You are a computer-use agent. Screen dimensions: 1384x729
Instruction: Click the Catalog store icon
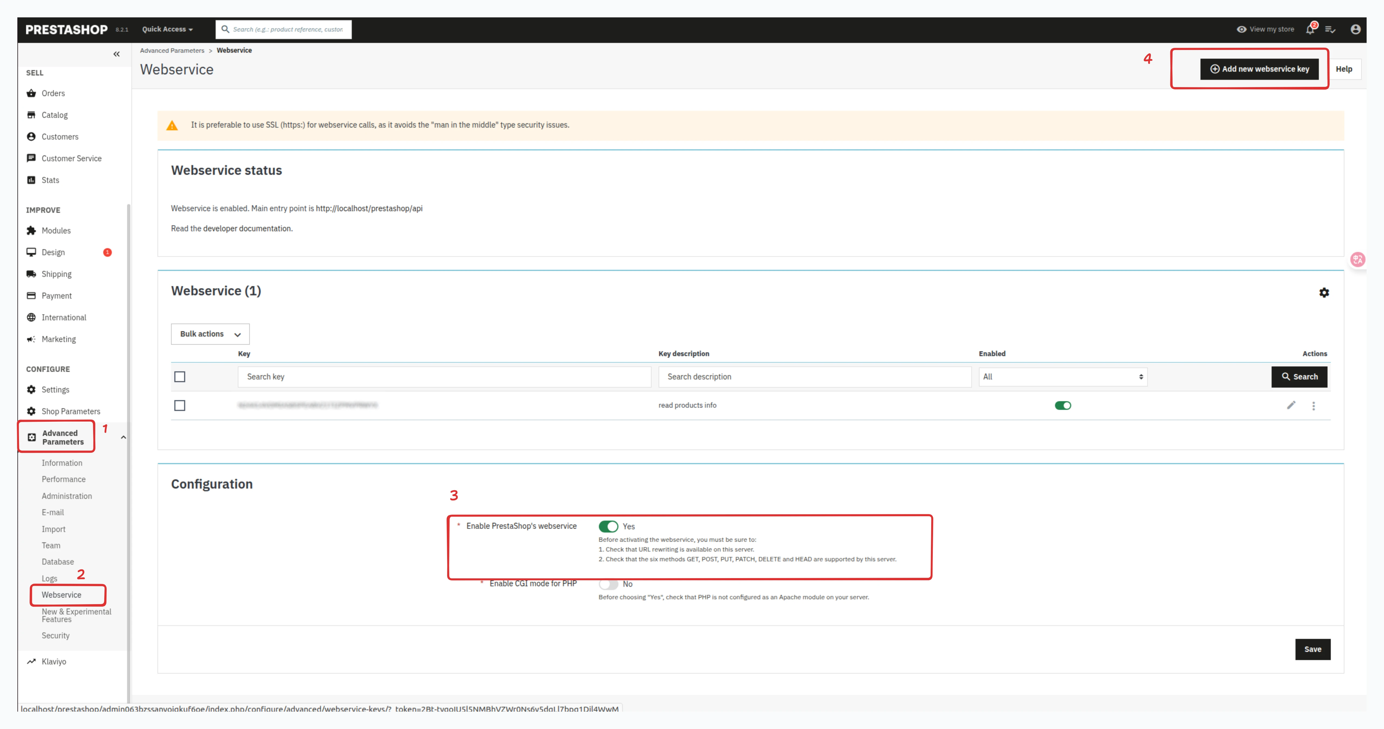(x=31, y=115)
